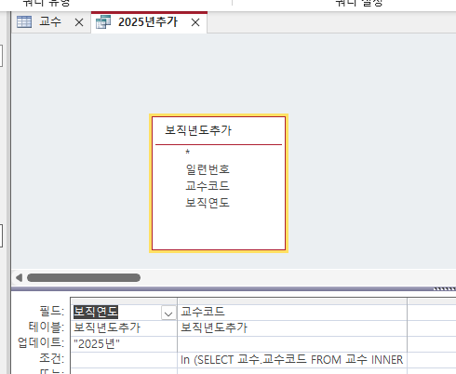
Task: Click the update cell containing "2025년"
Action: [x=124, y=344]
